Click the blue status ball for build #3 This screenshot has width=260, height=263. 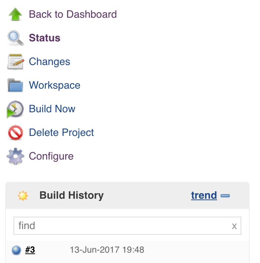(16, 250)
